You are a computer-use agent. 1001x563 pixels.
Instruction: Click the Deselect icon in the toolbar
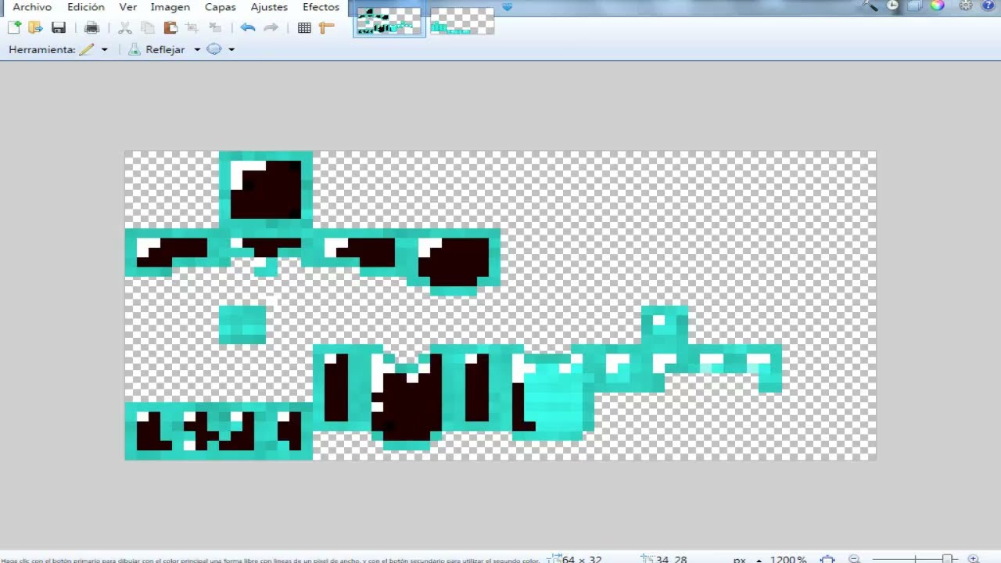[x=215, y=27]
